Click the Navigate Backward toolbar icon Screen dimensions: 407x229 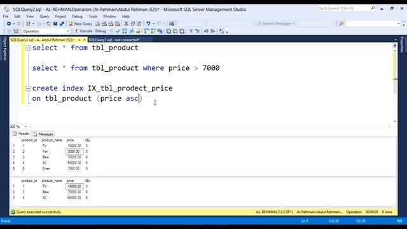[8, 24]
